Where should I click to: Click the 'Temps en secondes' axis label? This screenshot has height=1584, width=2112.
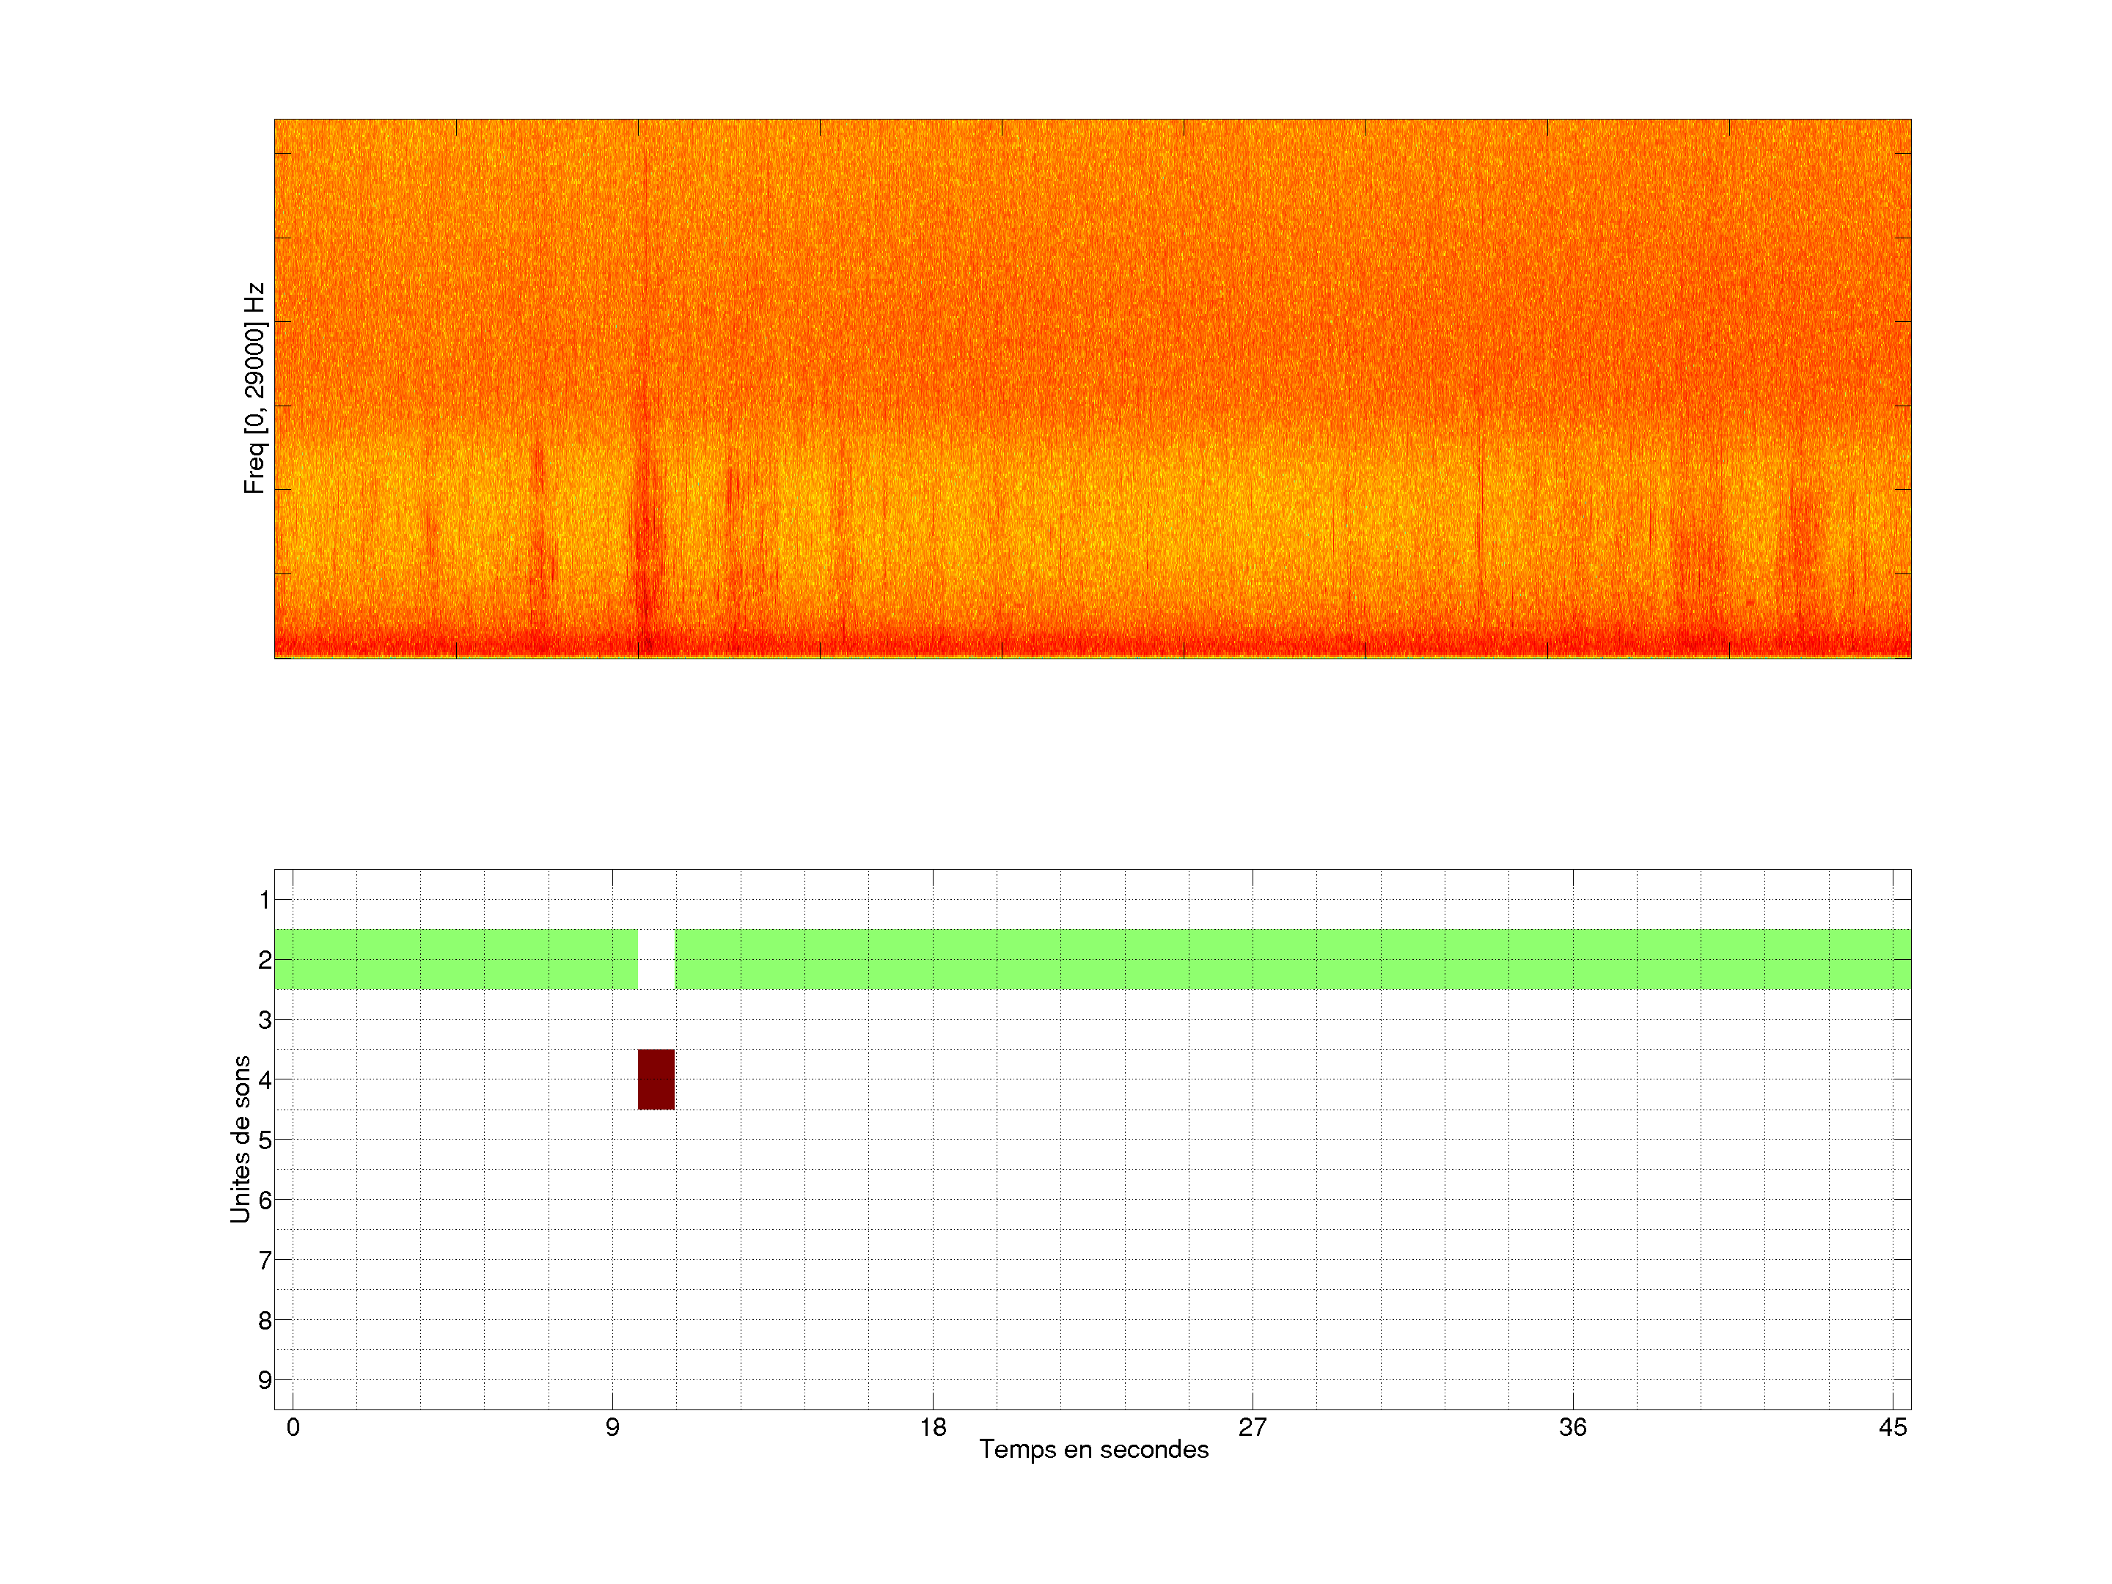pos(1093,1449)
